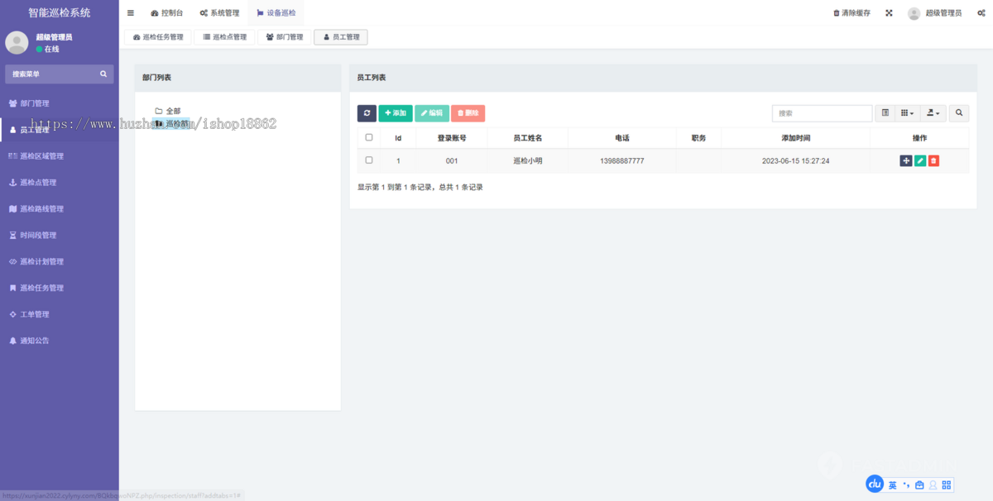Viewport: 993px width, 501px height.
Task: Tick the checkbox for employee row 001
Action: coord(369,160)
